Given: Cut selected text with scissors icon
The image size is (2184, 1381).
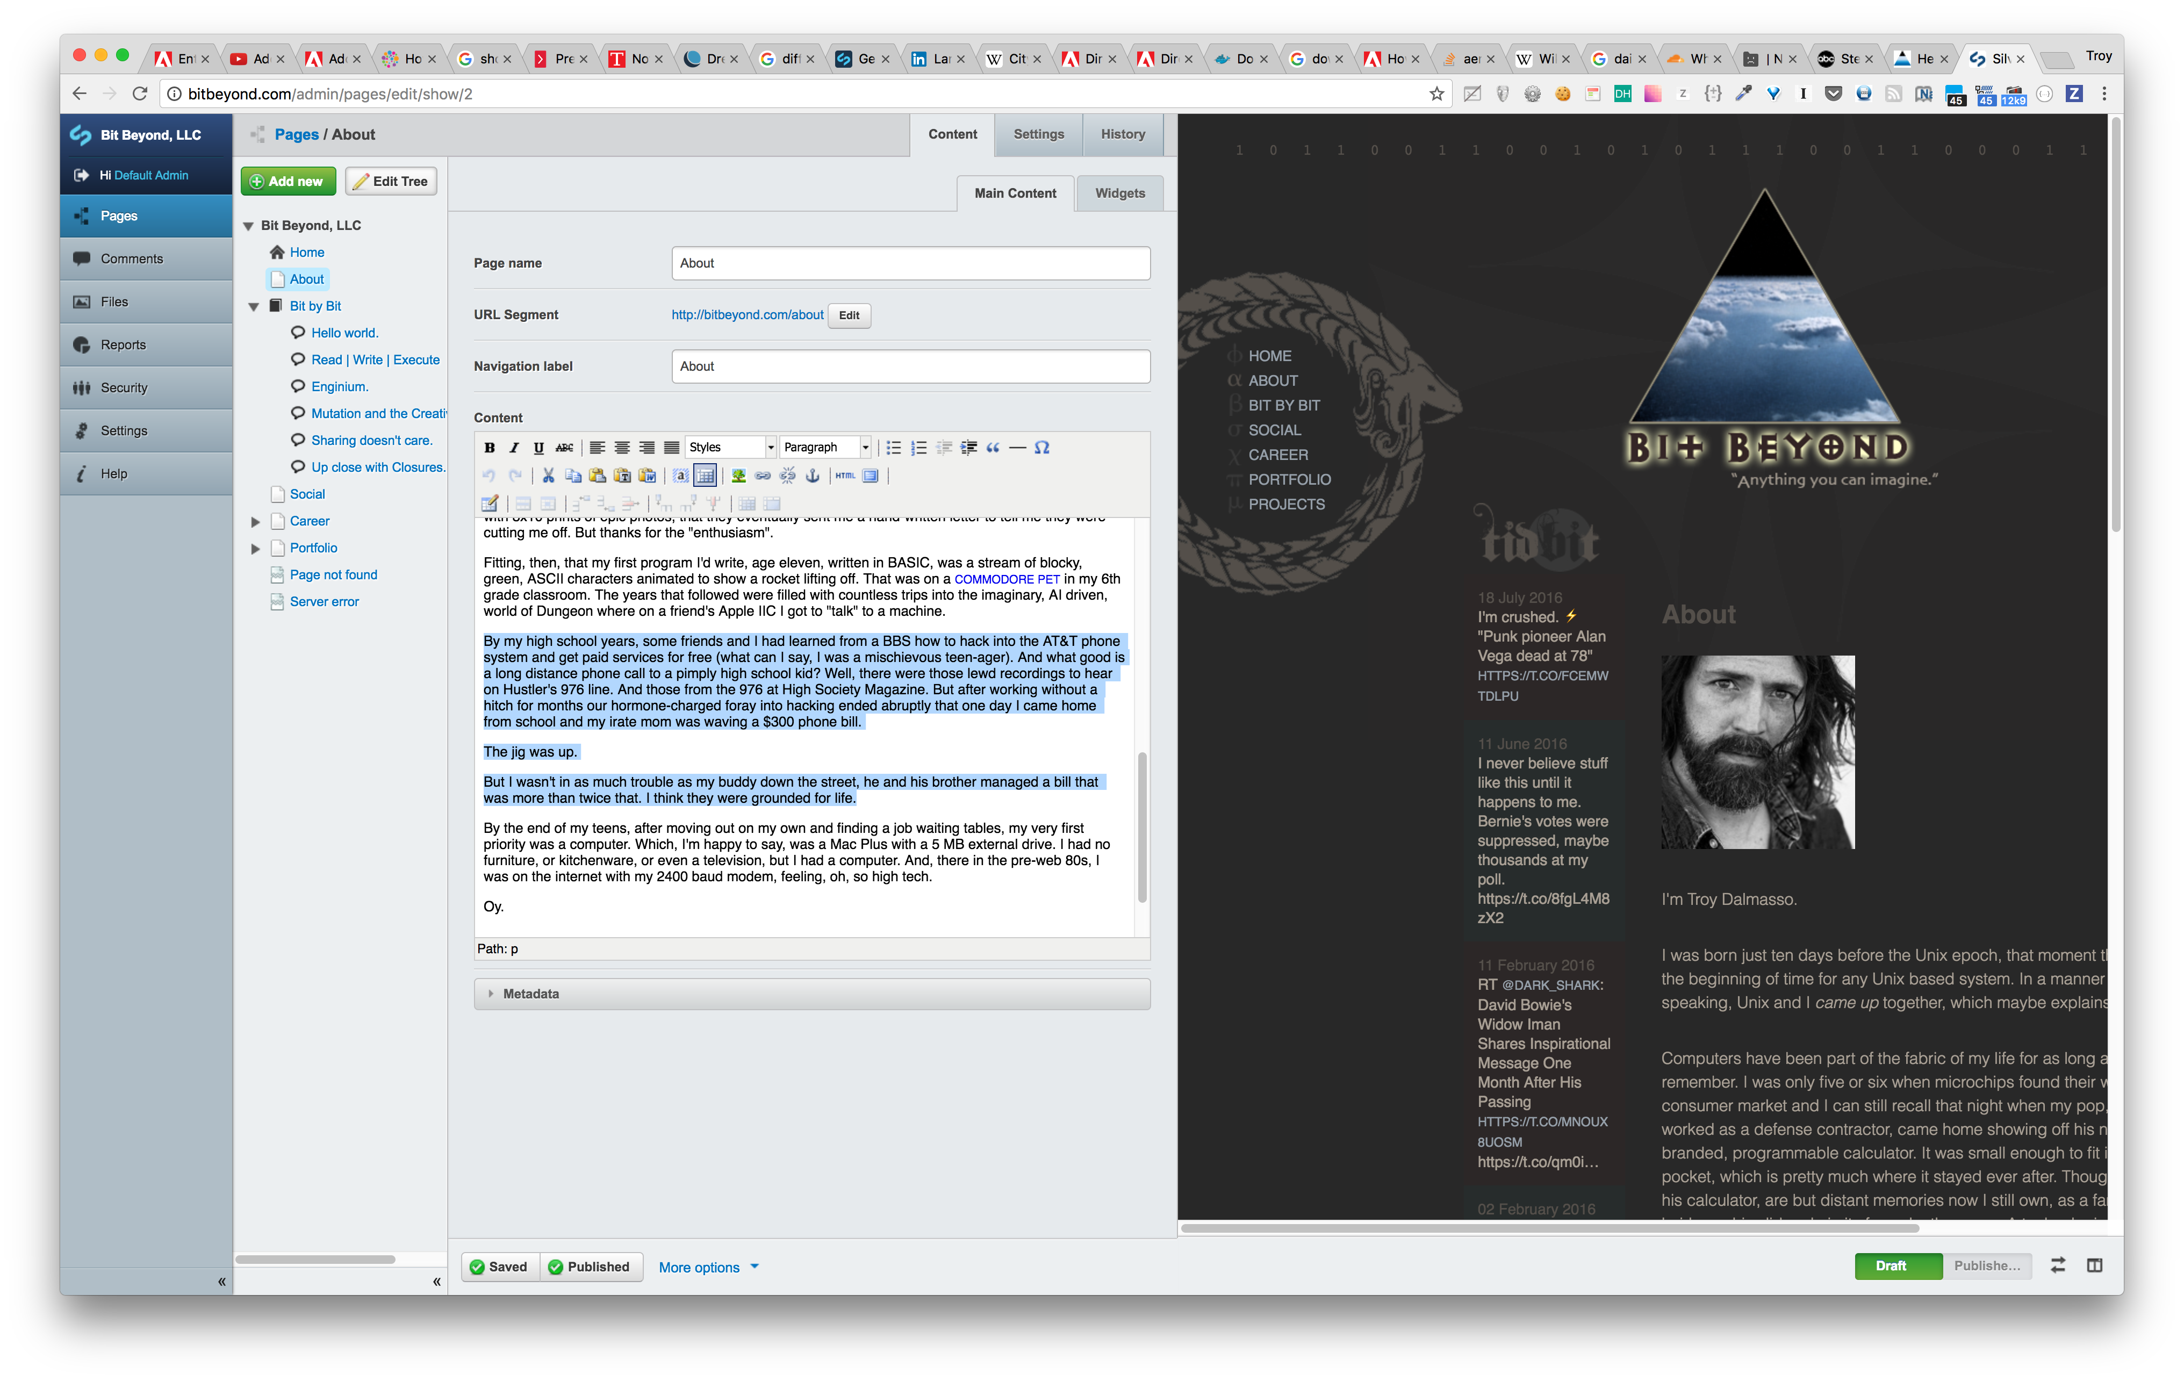Looking at the screenshot, I should tap(548, 475).
